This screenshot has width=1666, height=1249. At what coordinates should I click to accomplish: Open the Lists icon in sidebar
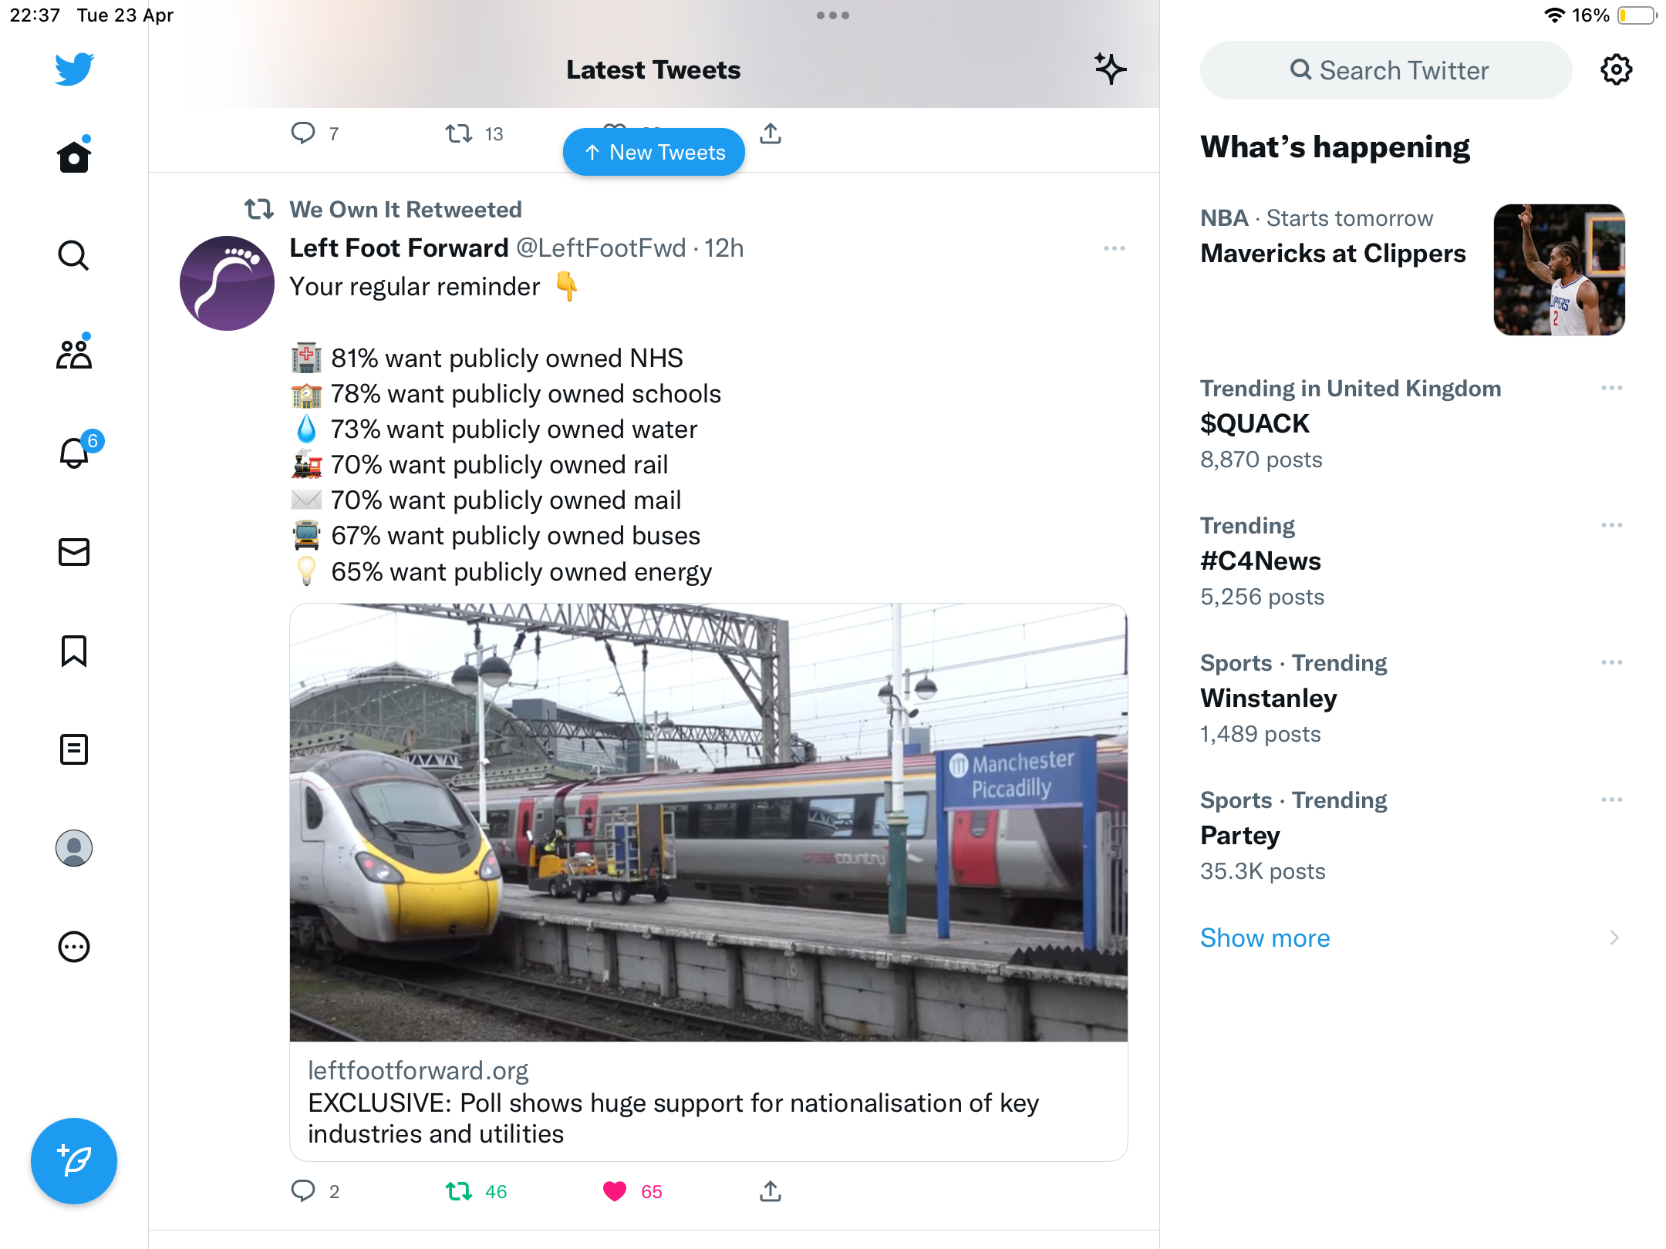[74, 749]
